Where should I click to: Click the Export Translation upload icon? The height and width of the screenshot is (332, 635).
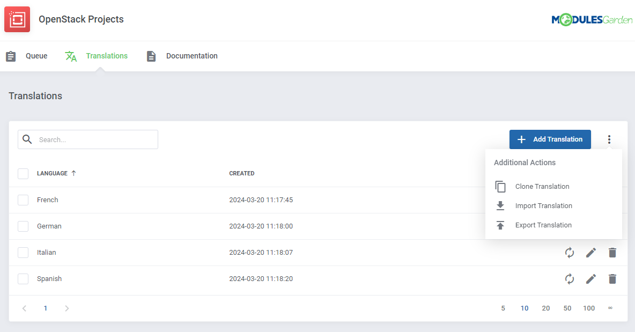tap(500, 225)
